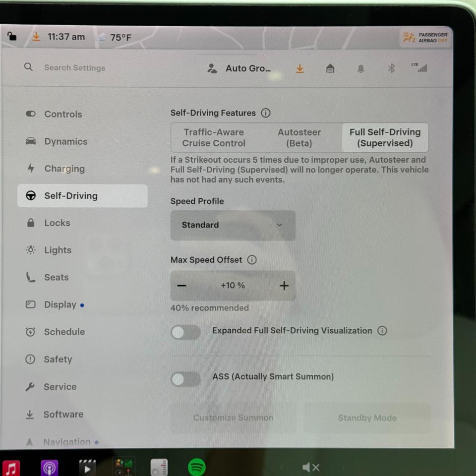
Task: Open the Podcasts app icon
Action: click(49, 468)
